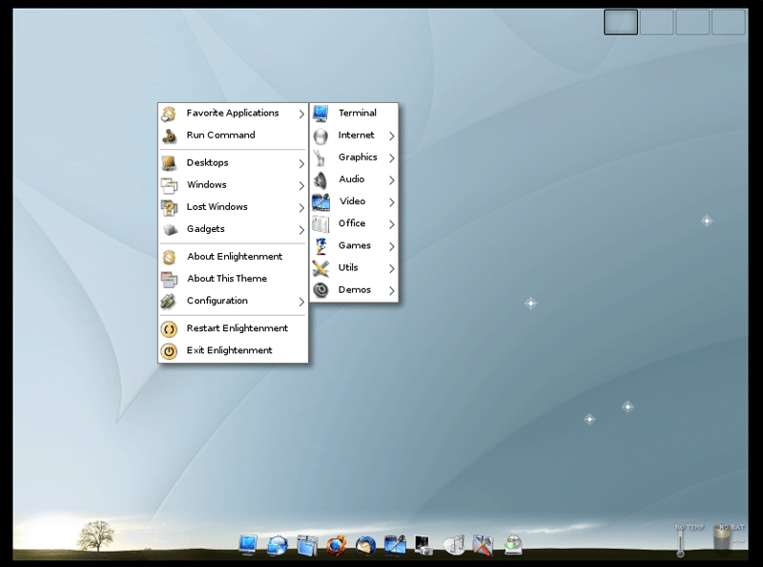
Task: Launch the terminal monitor icon in the dock
Action: click(248, 545)
